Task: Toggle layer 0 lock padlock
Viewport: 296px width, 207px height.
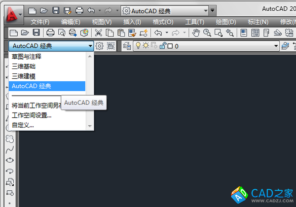Action: [x=163, y=46]
